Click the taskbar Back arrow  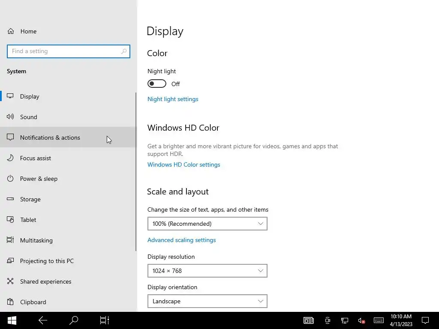pos(43,320)
